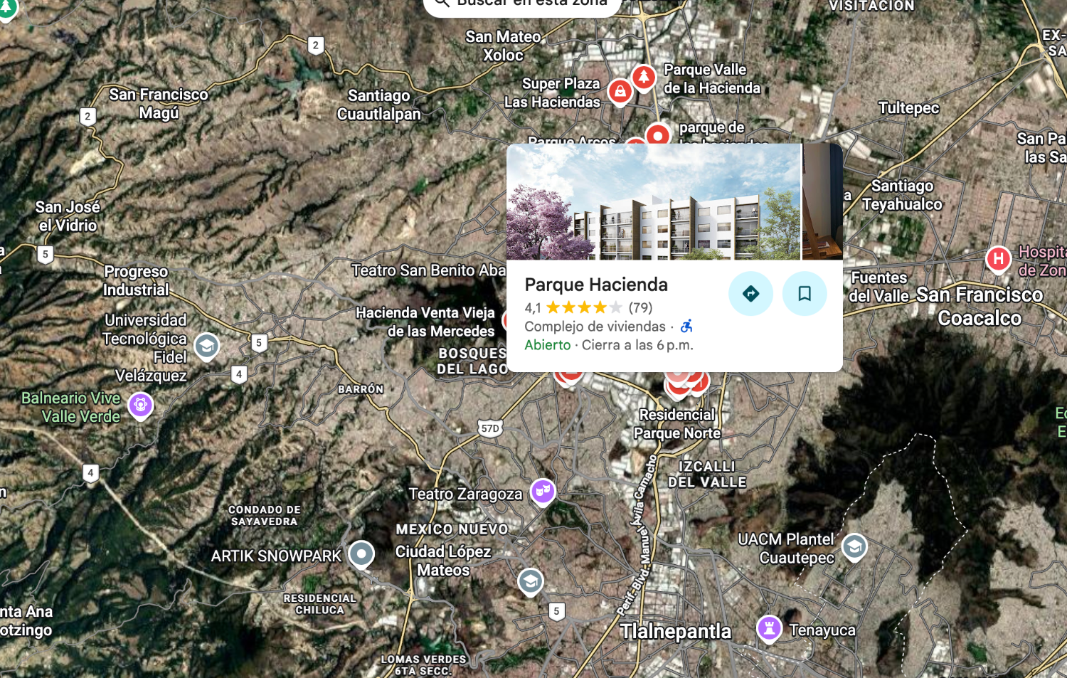Click the San Mateo Xoloc label
This screenshot has width=1067, height=678.
[504, 46]
